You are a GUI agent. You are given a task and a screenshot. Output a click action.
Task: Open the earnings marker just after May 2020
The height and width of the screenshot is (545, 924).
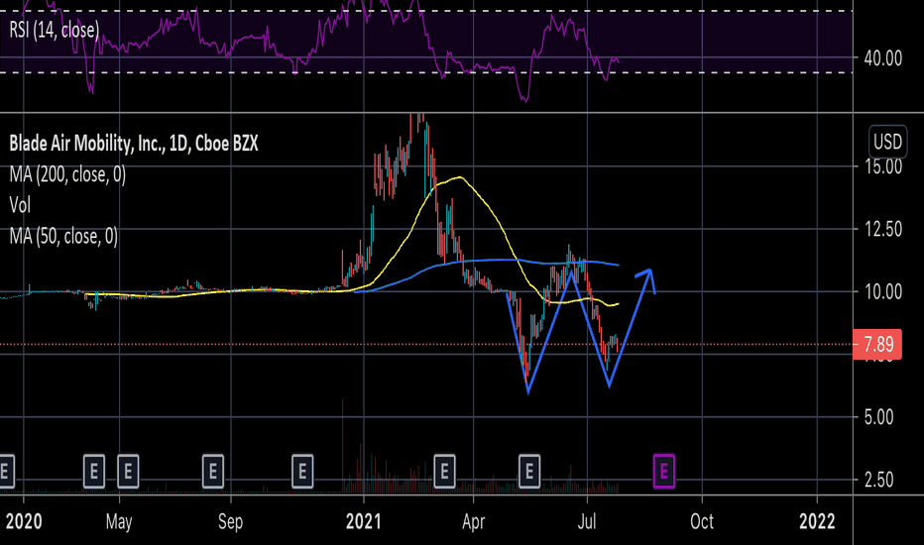pos(128,472)
